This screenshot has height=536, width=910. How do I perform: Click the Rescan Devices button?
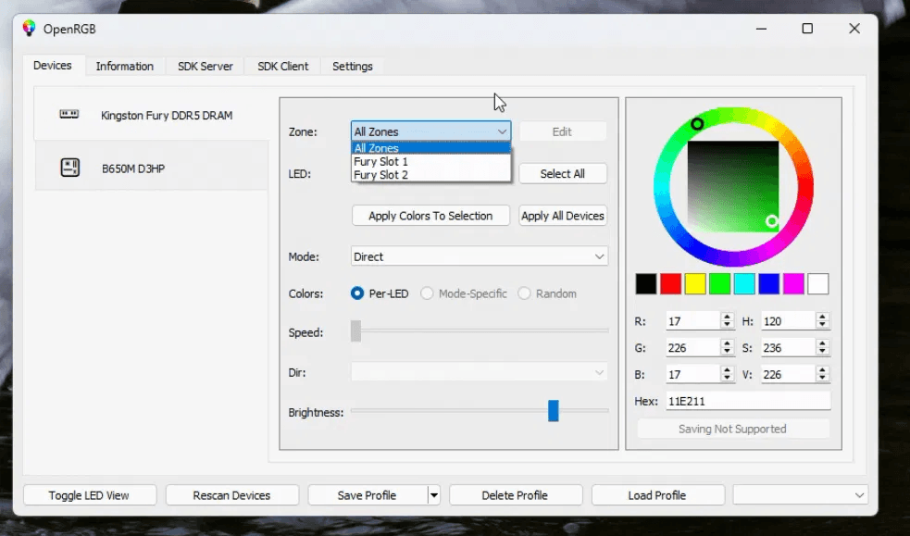point(232,495)
